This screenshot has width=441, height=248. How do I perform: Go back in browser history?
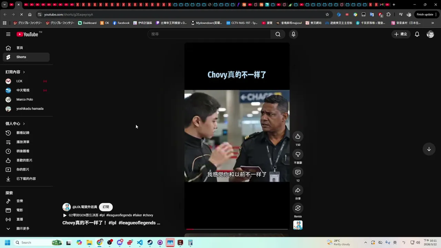pyautogui.click(x=5, y=14)
